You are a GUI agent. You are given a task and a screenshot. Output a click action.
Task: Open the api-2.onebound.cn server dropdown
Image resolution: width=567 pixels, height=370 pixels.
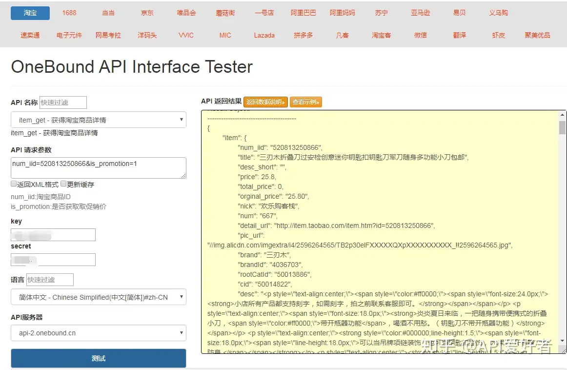coord(99,333)
